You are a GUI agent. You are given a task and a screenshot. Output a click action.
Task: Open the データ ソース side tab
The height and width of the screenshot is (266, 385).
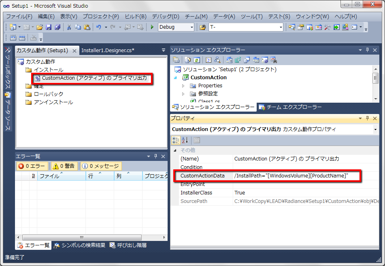[x=8, y=112]
